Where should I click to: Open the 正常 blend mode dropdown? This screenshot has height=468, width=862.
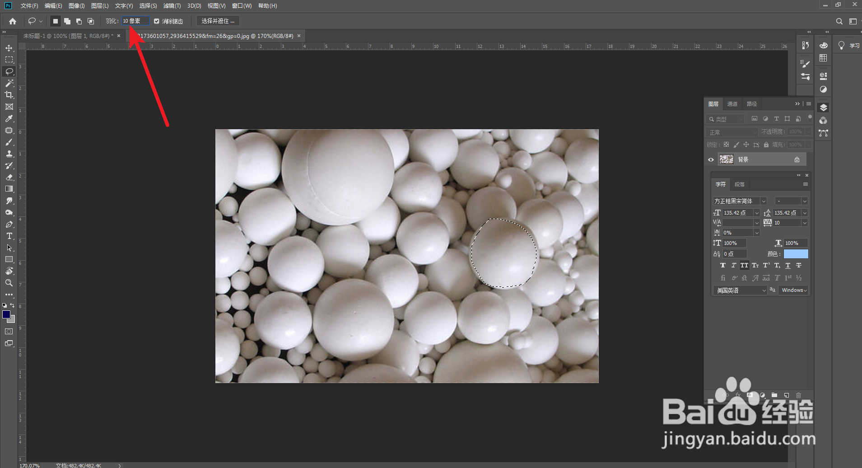click(x=732, y=132)
